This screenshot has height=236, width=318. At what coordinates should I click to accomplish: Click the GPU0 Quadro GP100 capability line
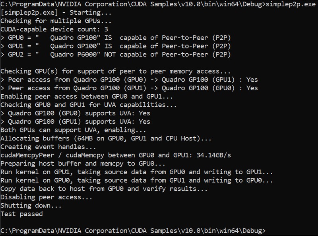[x=116, y=38]
